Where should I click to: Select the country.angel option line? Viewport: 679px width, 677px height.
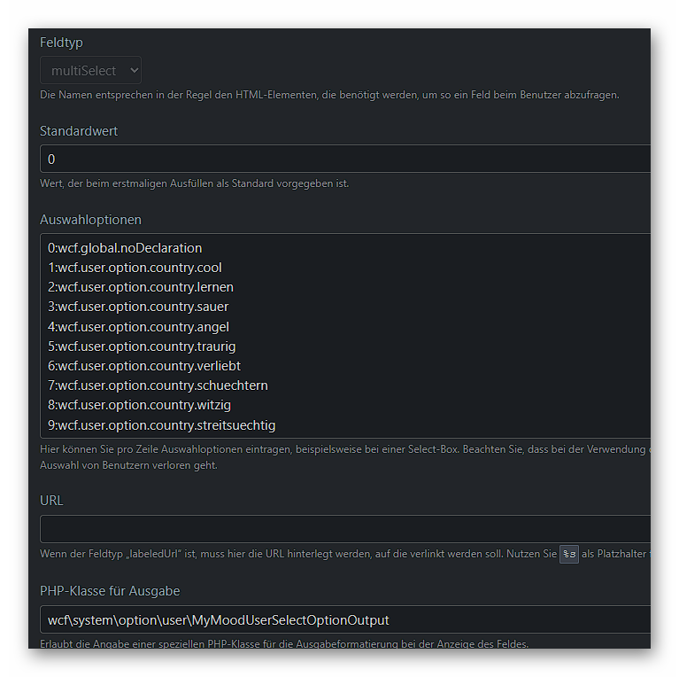[x=138, y=327]
